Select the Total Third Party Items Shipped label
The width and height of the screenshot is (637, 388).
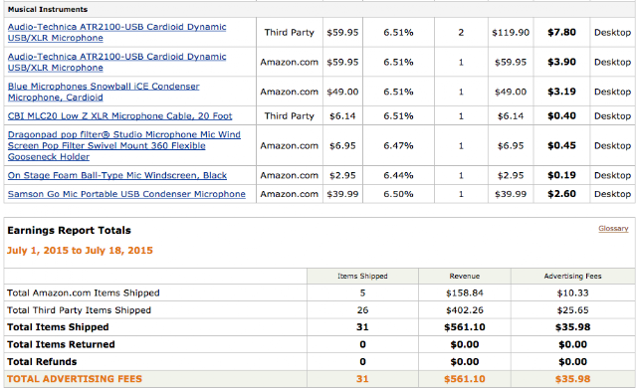click(x=79, y=310)
